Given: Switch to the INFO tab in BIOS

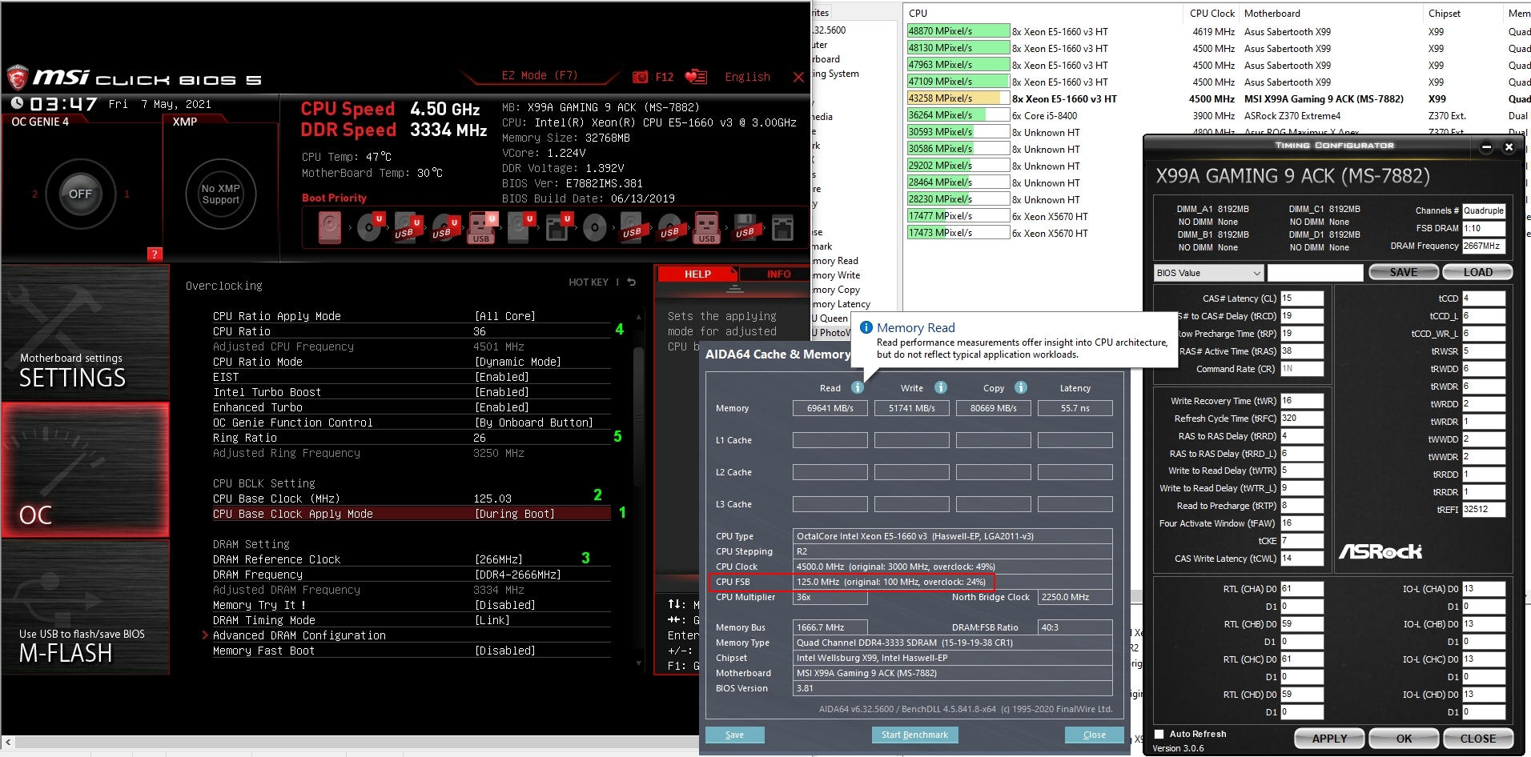Looking at the screenshot, I should click(778, 274).
